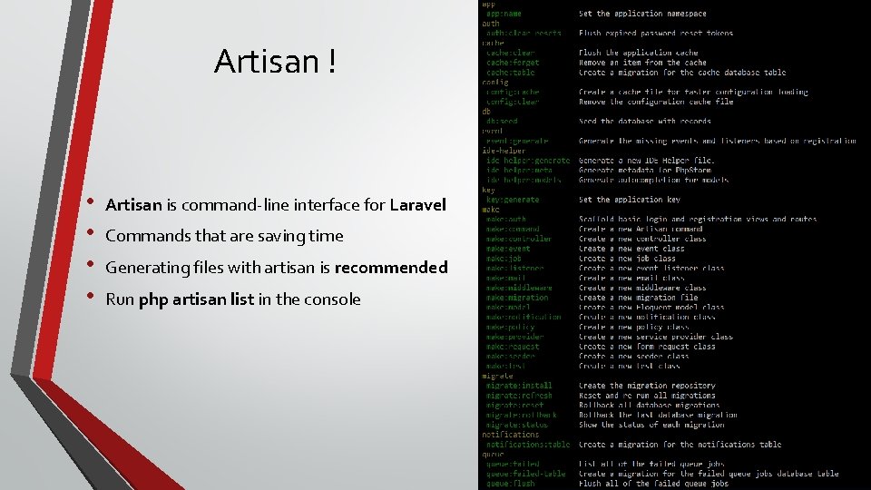Image resolution: width=871 pixels, height=490 pixels.
Task: Click the 'make:migration' command
Action: pyautogui.click(x=517, y=298)
